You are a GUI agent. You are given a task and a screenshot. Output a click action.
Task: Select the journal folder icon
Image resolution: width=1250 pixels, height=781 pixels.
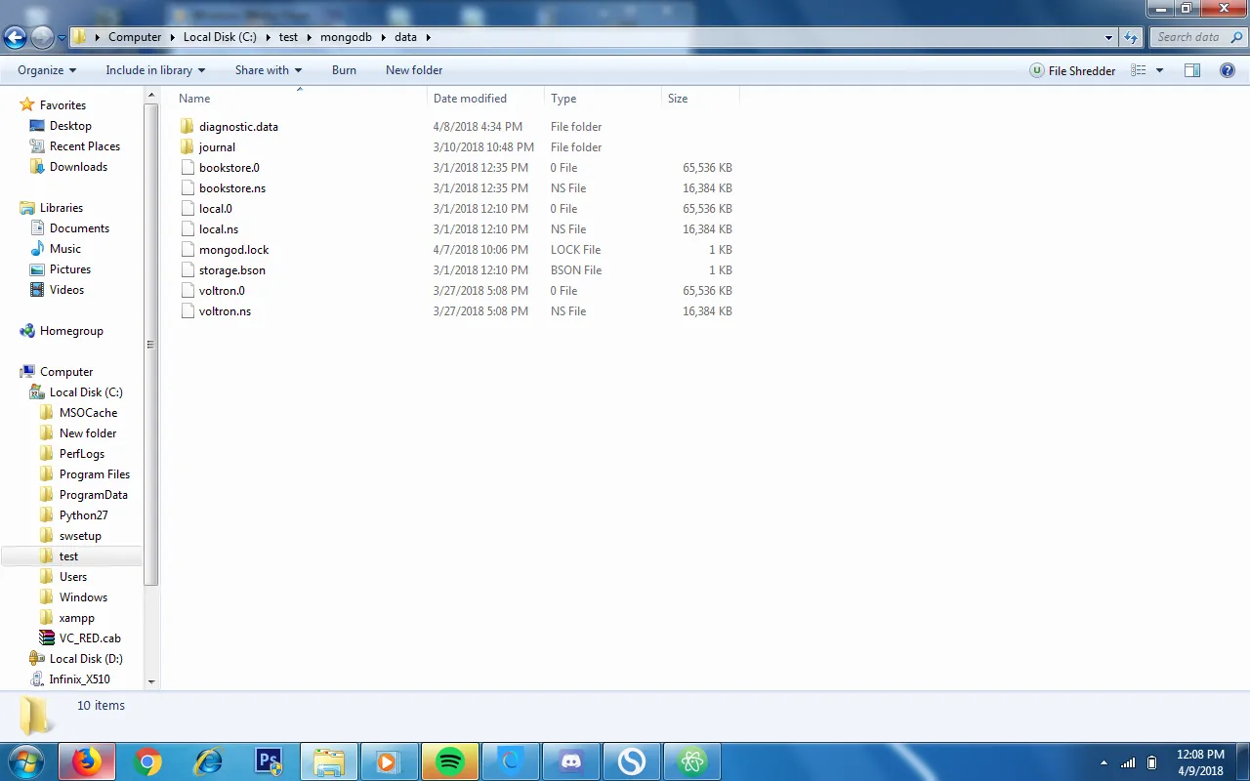[187, 147]
